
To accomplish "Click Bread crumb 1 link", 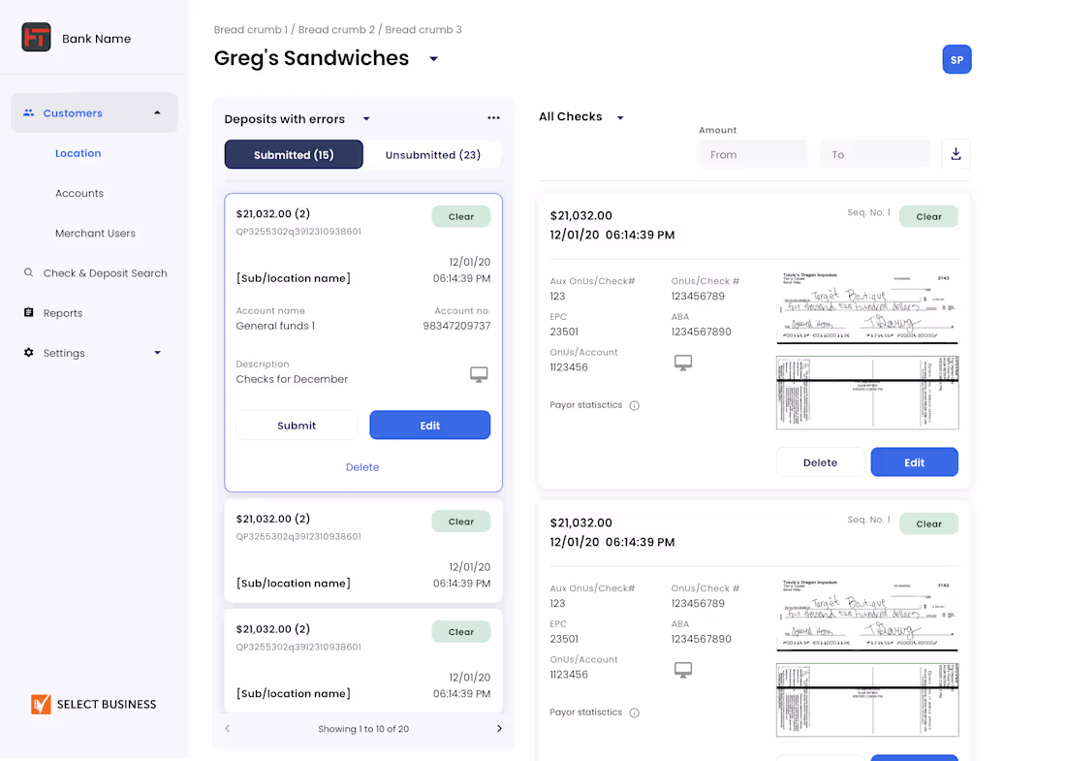I will pyautogui.click(x=251, y=29).
